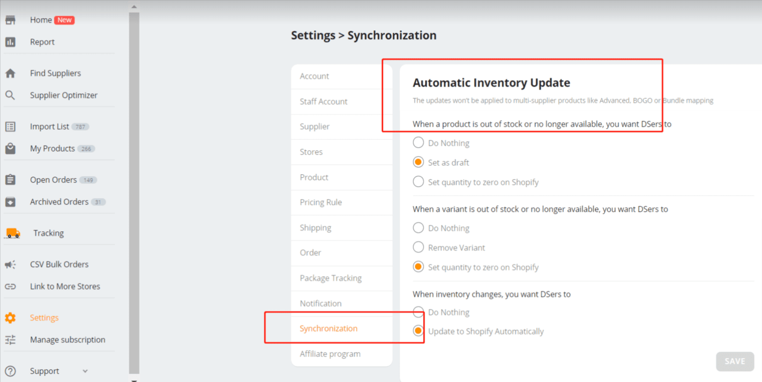Click the sidebar scrollbar up arrow
Screen dimensions: 762x382
click(134, 6)
